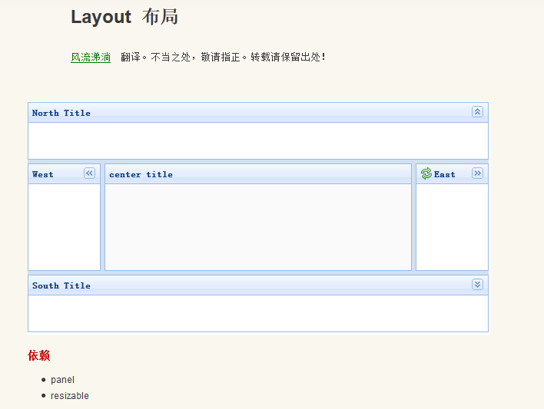Click the splitter between West and center
Image resolution: width=544 pixels, height=409 pixels.
[x=103, y=217]
